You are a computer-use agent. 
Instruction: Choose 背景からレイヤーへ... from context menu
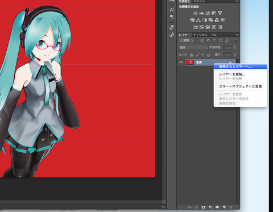pyautogui.click(x=240, y=66)
